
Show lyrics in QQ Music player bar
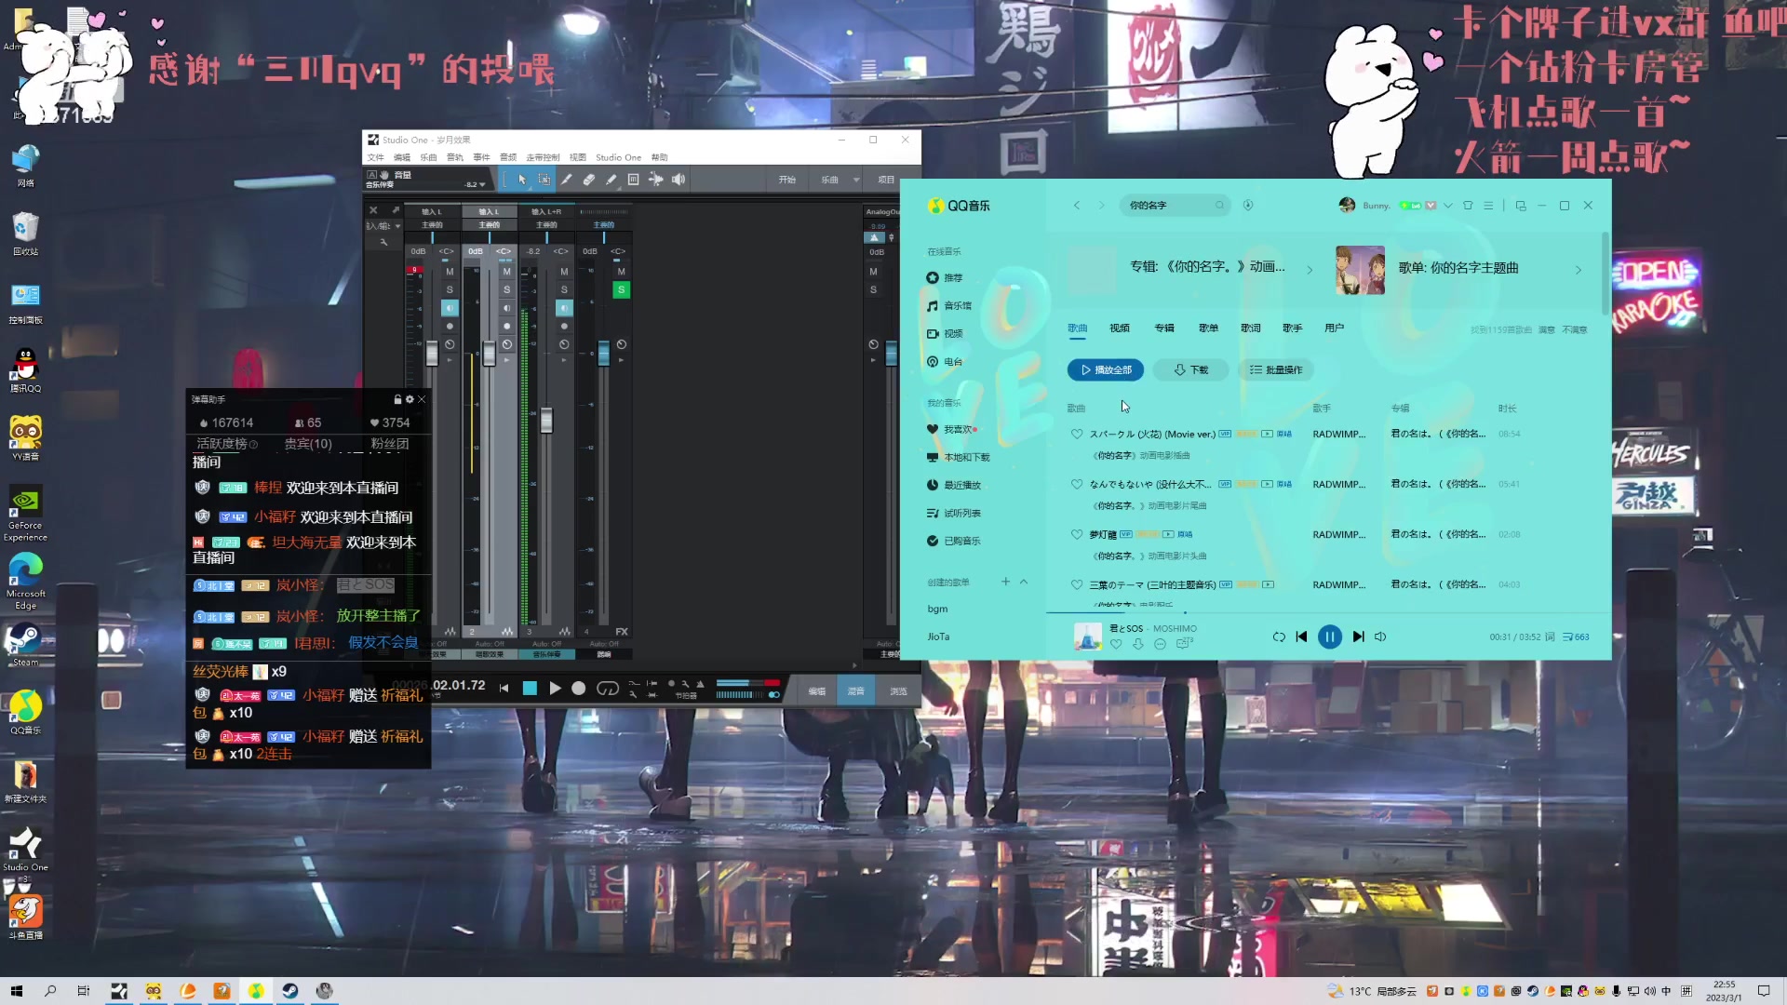pos(1550,636)
